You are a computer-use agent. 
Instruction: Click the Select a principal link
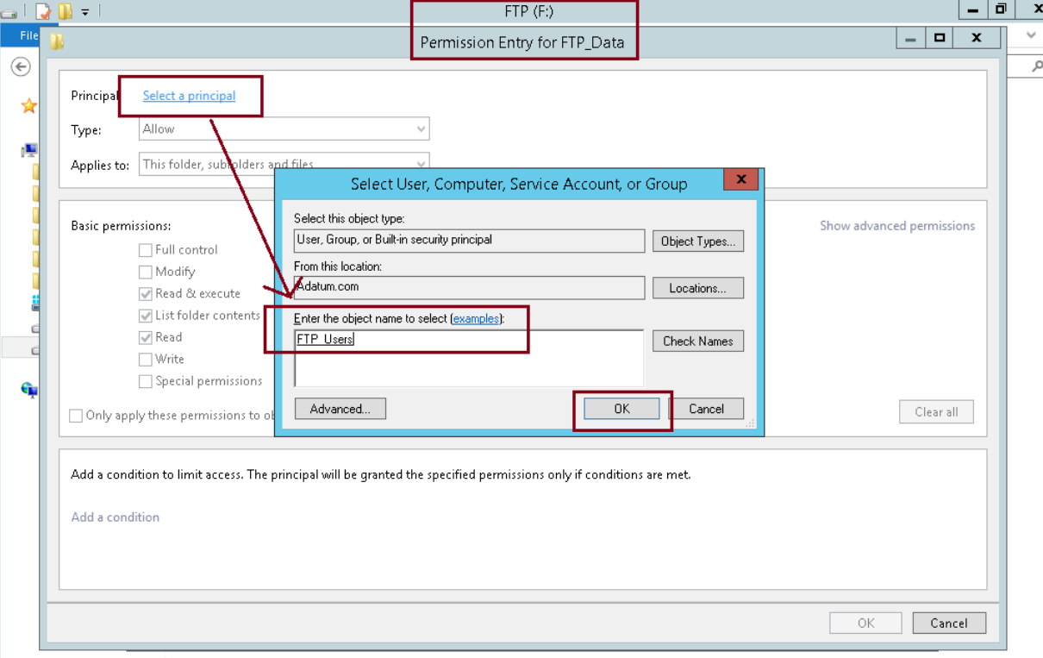189,96
